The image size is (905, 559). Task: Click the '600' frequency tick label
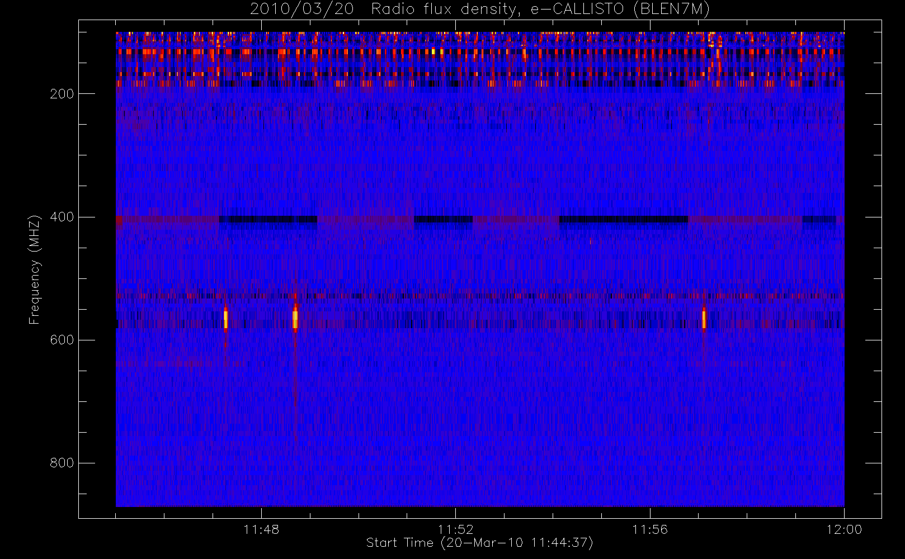click(62, 340)
